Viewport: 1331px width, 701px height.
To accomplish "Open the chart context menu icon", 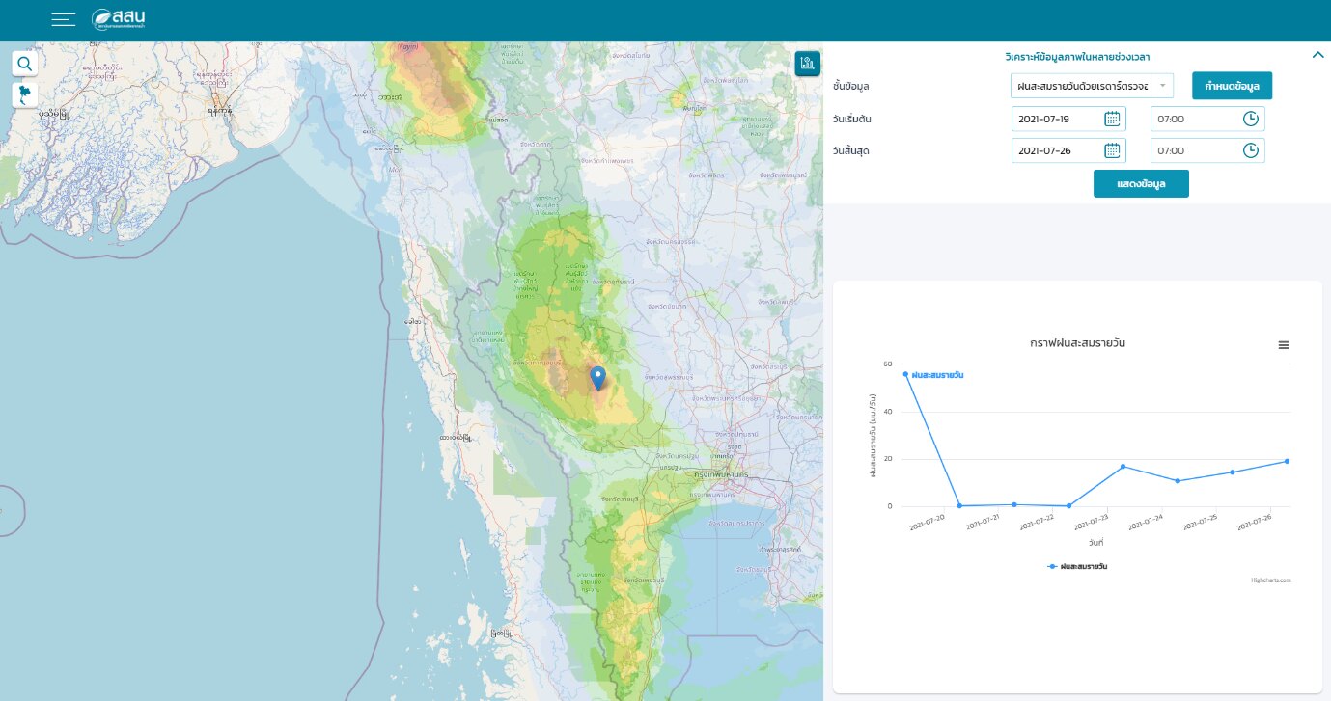I will 1284,345.
